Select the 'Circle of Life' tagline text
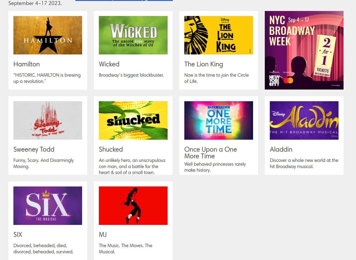The width and height of the screenshot is (356, 260). click(x=217, y=78)
